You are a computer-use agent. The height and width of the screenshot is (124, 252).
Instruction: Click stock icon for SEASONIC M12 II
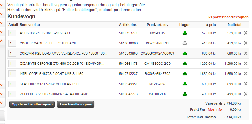click(185, 84)
